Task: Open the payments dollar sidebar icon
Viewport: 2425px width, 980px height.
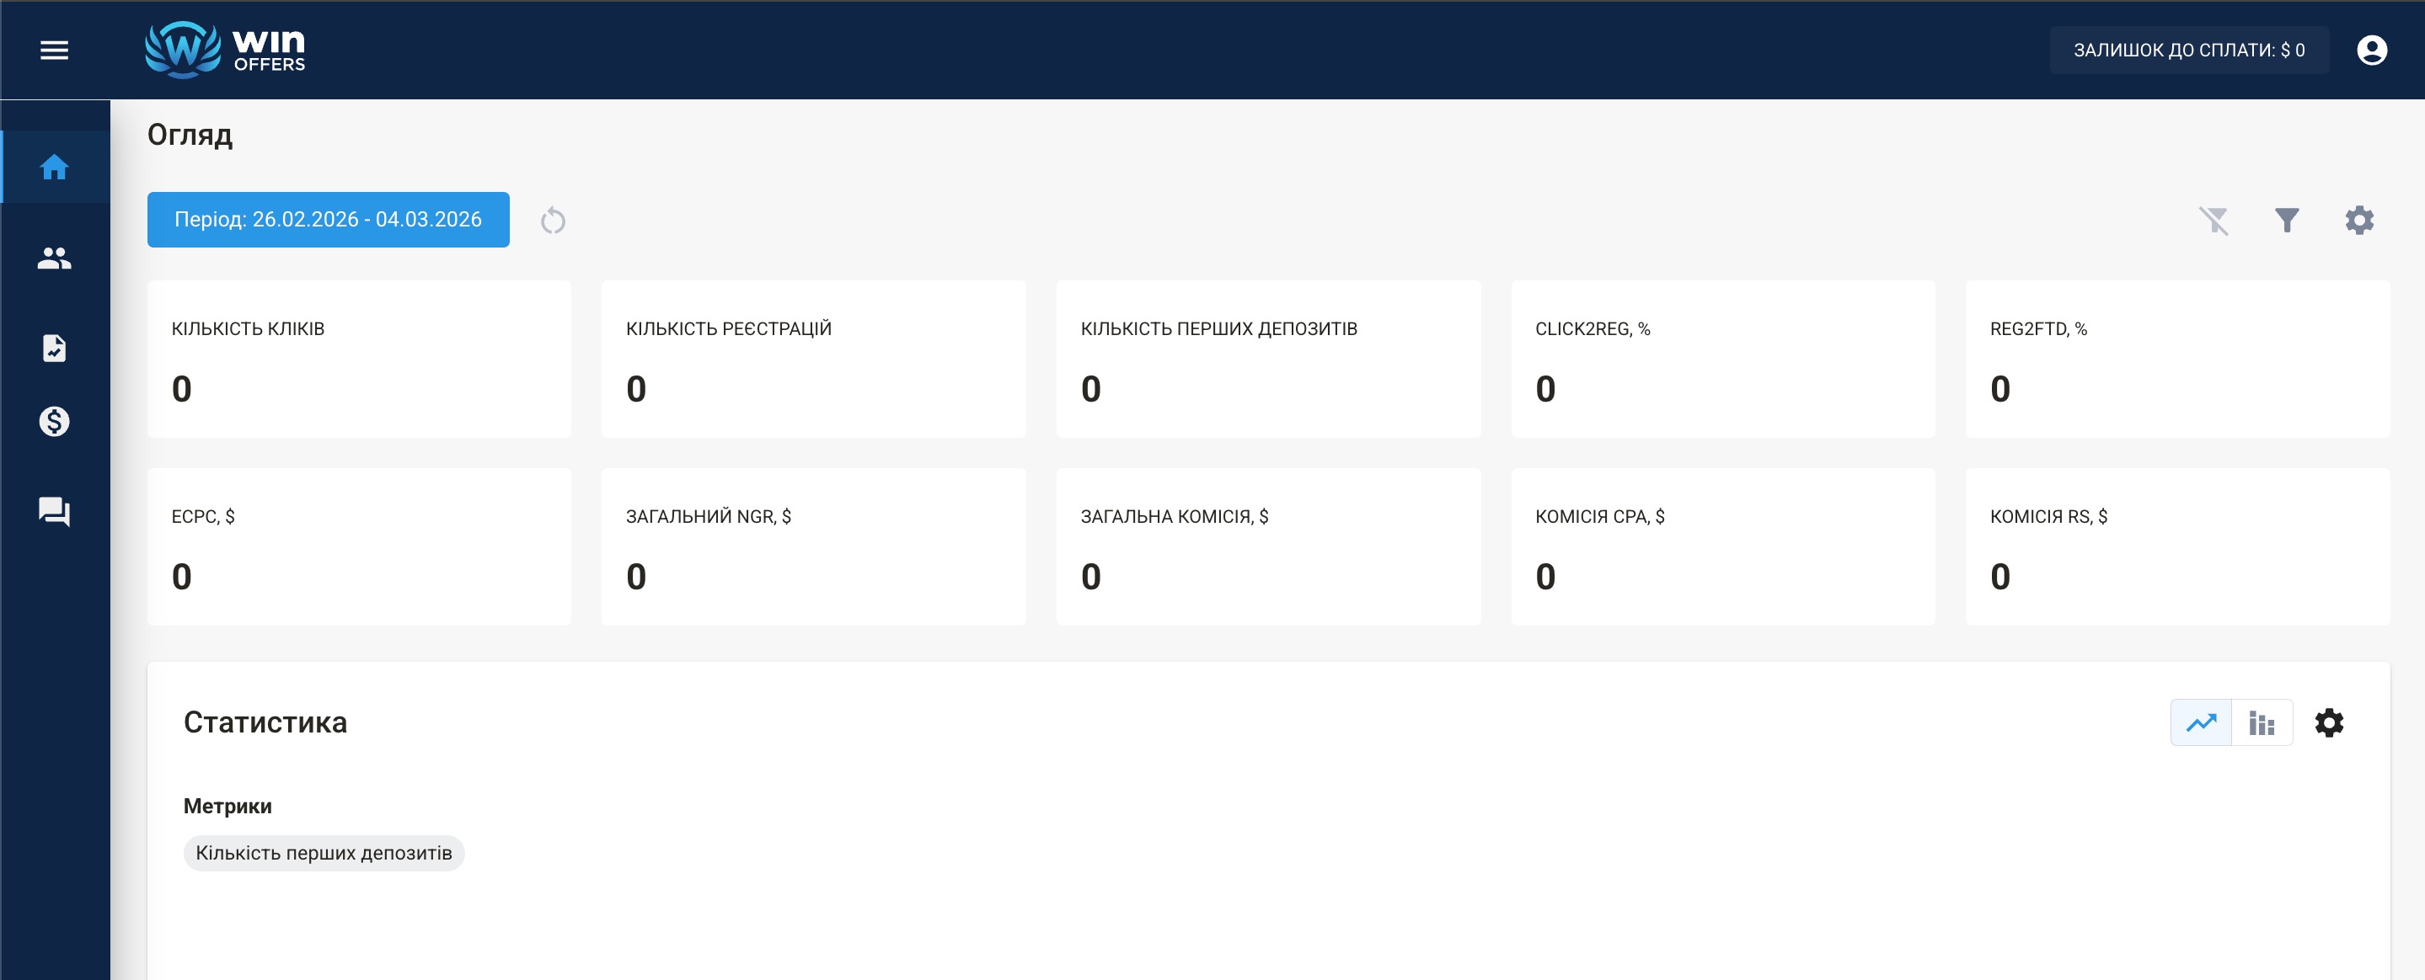Action: (x=55, y=421)
